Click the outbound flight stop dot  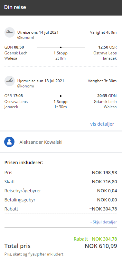(x=61, y=47)
